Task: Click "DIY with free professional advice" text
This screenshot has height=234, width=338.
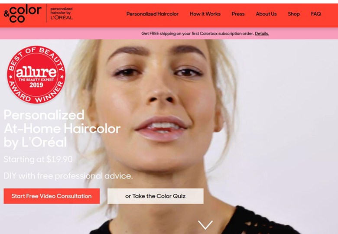Action: click(68, 176)
